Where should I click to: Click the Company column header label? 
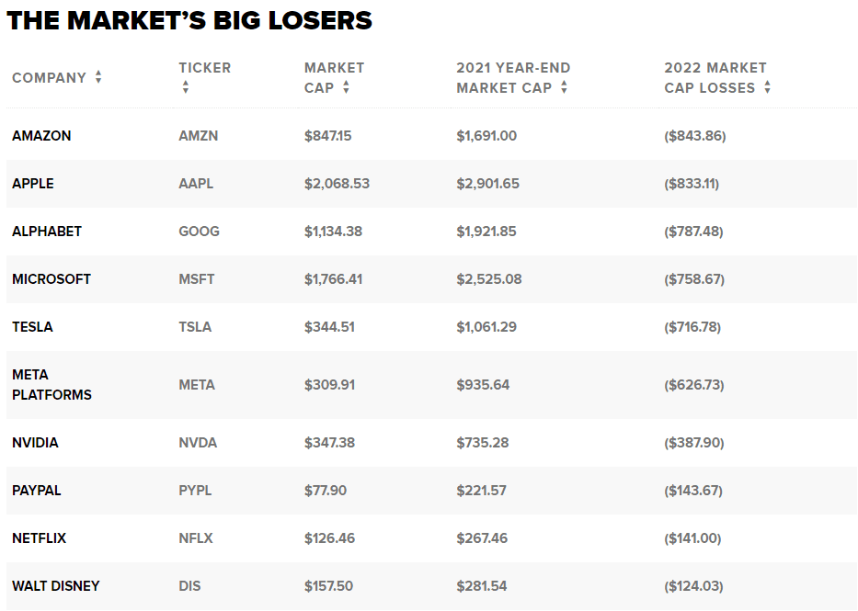[49, 78]
